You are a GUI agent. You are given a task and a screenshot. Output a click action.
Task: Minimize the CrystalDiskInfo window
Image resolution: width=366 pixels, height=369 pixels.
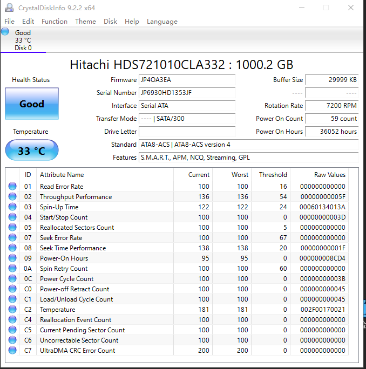point(302,8)
